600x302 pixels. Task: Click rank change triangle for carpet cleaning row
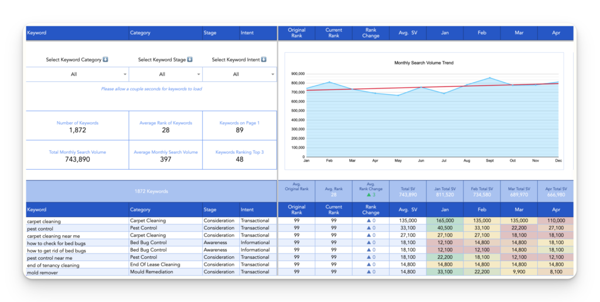coord(369,221)
